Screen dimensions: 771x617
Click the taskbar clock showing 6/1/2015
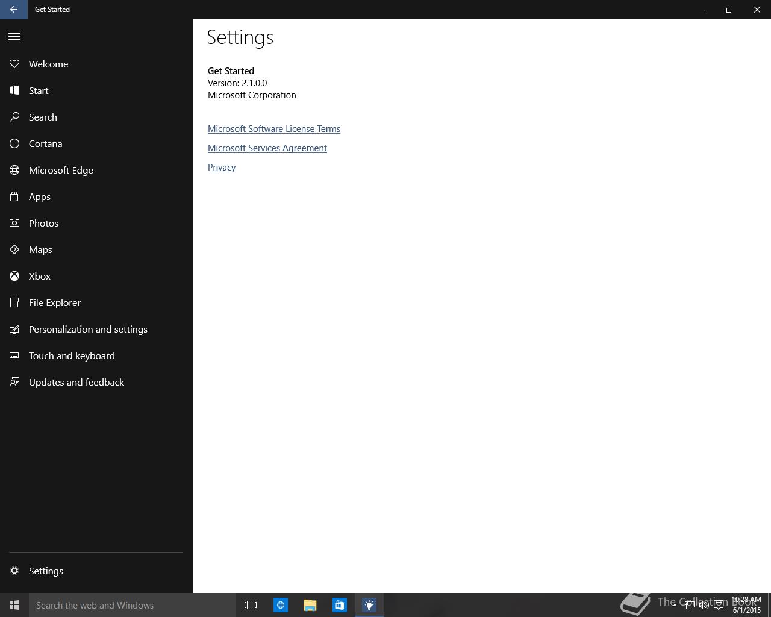(747, 605)
